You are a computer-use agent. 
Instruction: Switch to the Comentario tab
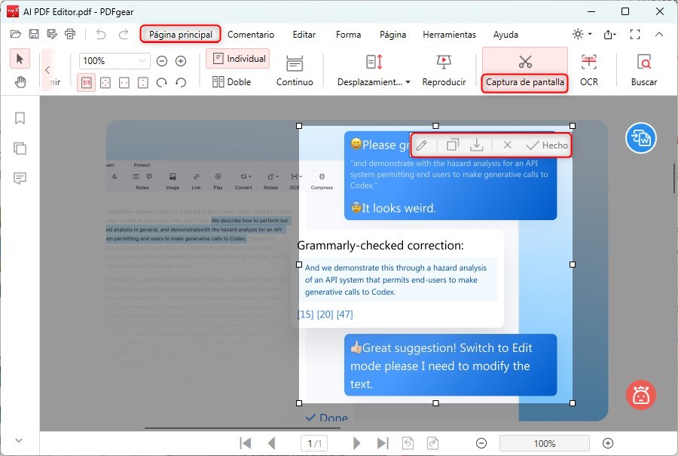tap(251, 35)
